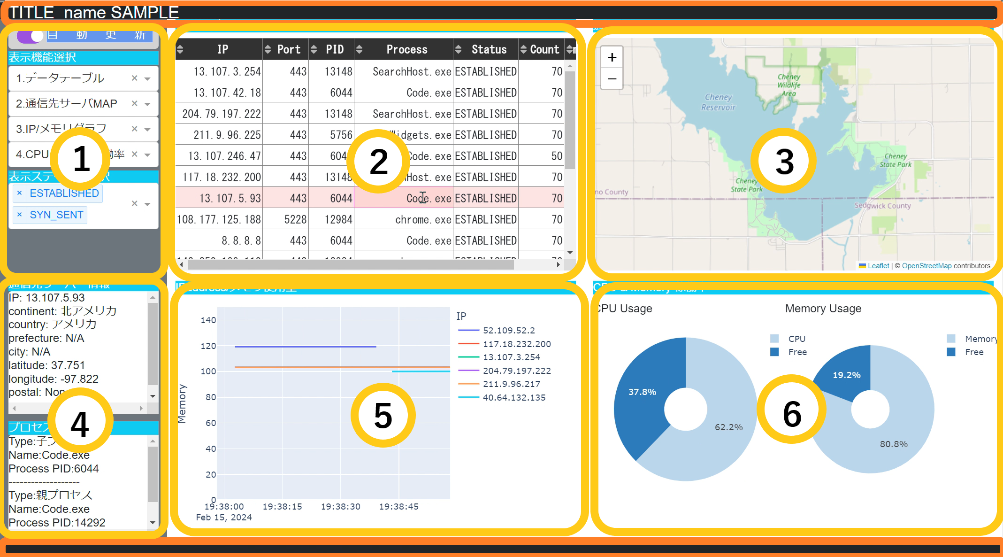Sort table by IP column
Viewport: 1003px width, 557px height.
(x=180, y=49)
